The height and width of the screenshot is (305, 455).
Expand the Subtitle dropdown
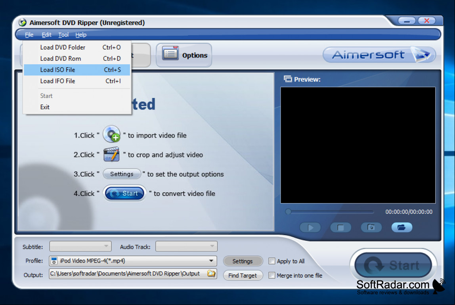(x=80, y=246)
